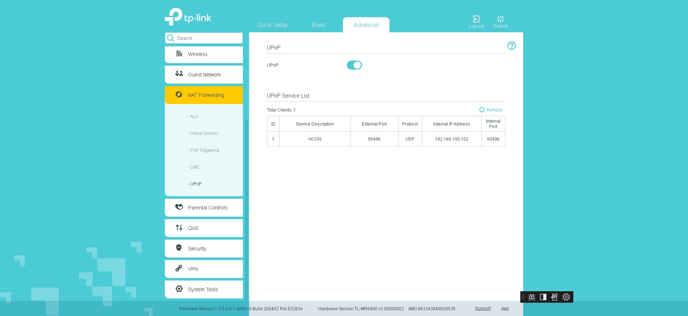The height and width of the screenshot is (316, 688).
Task: Click the Internal IP Address column header
Action: (x=451, y=124)
